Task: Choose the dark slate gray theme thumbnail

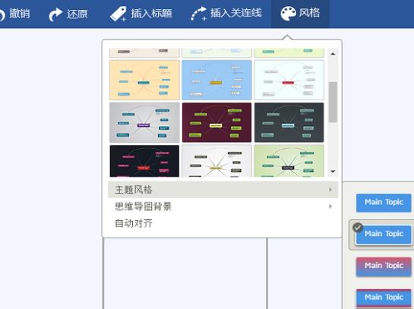Action: (x=289, y=122)
